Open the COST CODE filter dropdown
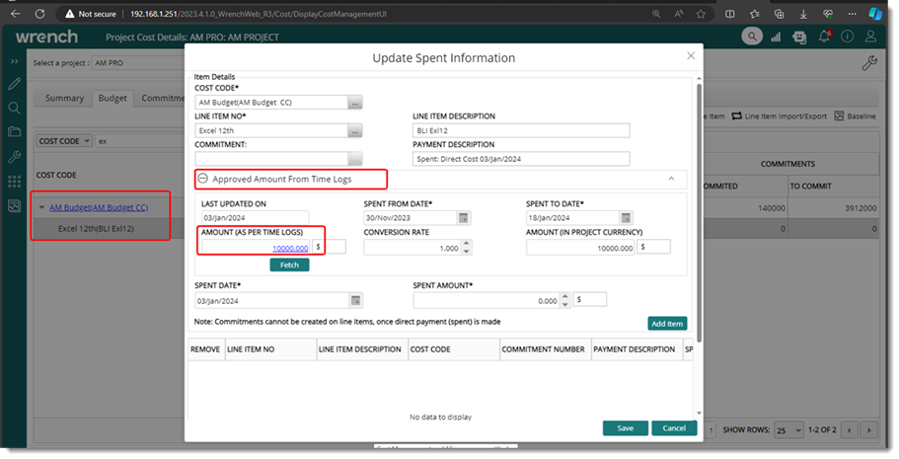899x459 pixels. (x=65, y=141)
